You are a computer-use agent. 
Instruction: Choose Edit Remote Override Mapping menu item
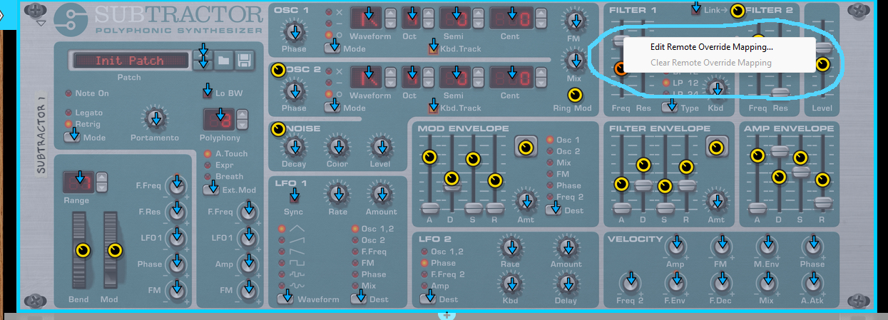pyautogui.click(x=711, y=47)
